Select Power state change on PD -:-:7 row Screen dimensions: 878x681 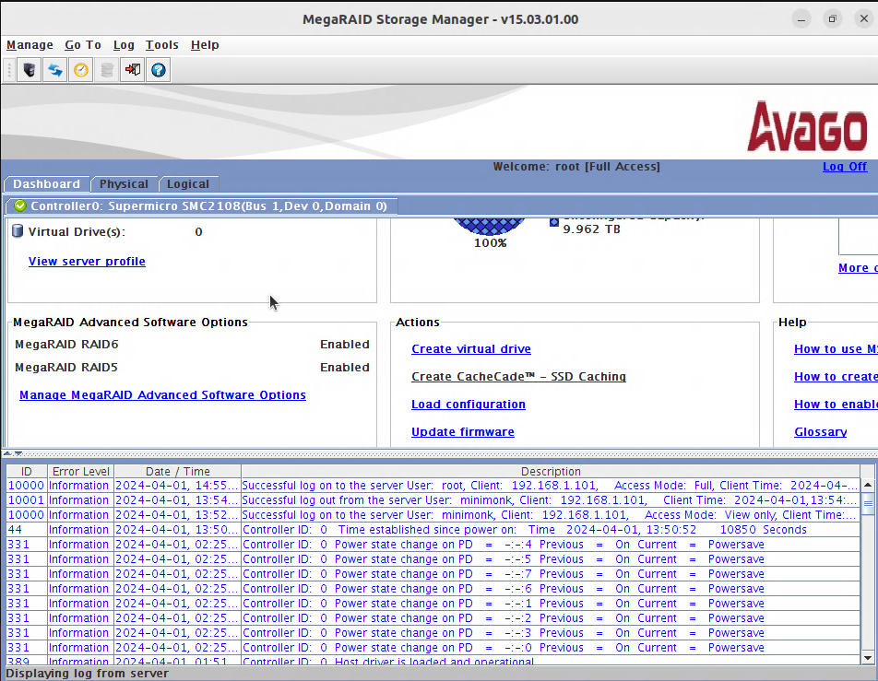pos(433,573)
